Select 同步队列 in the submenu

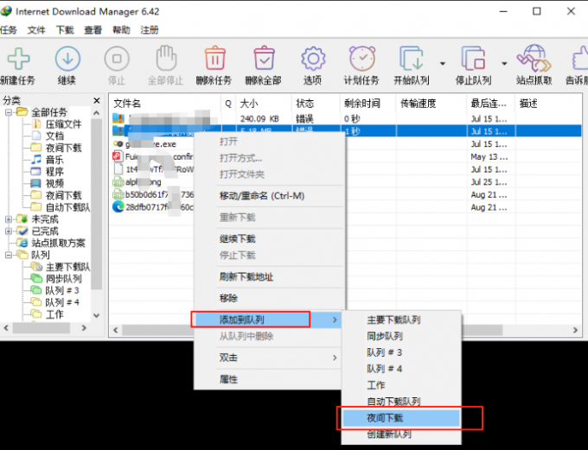pyautogui.click(x=385, y=336)
